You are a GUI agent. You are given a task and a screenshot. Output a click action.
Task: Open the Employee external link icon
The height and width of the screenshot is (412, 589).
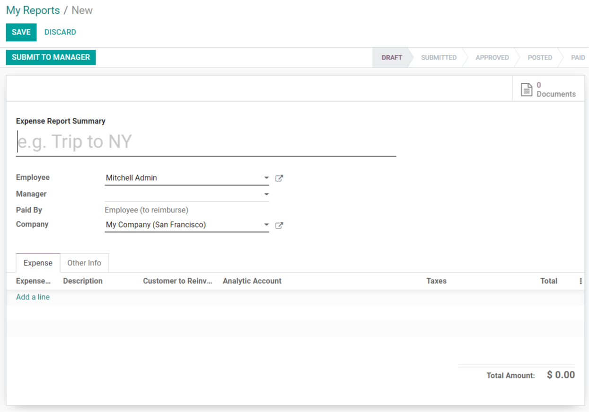[279, 178]
